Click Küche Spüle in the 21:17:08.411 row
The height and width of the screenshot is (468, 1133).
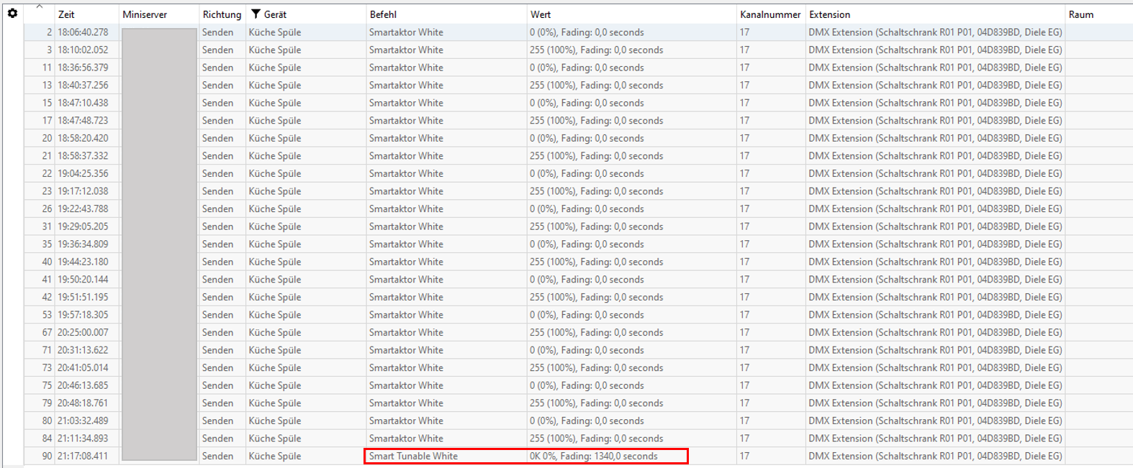[x=275, y=456]
